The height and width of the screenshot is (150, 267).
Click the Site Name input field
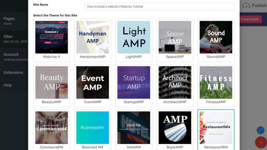[160, 6]
